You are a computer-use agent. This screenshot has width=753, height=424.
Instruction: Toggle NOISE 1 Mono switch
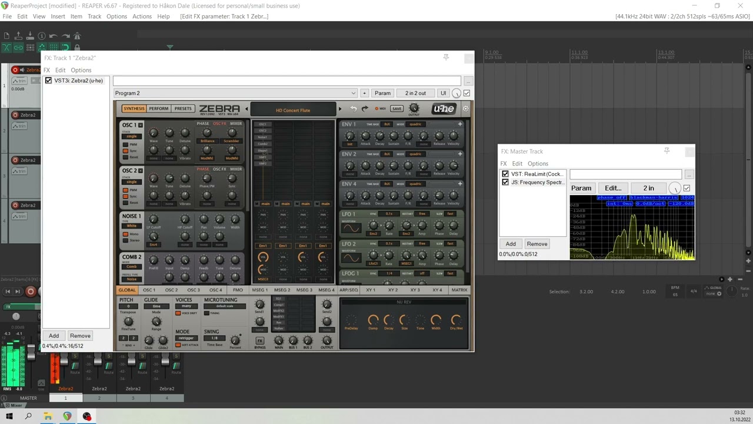click(125, 234)
